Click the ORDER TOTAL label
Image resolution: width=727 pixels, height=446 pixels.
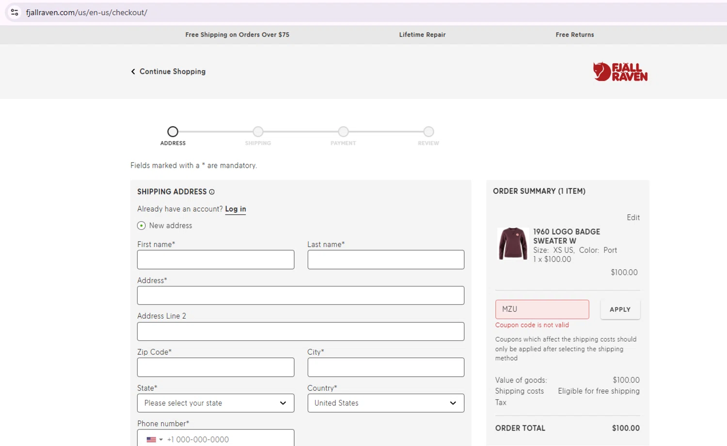coord(520,428)
